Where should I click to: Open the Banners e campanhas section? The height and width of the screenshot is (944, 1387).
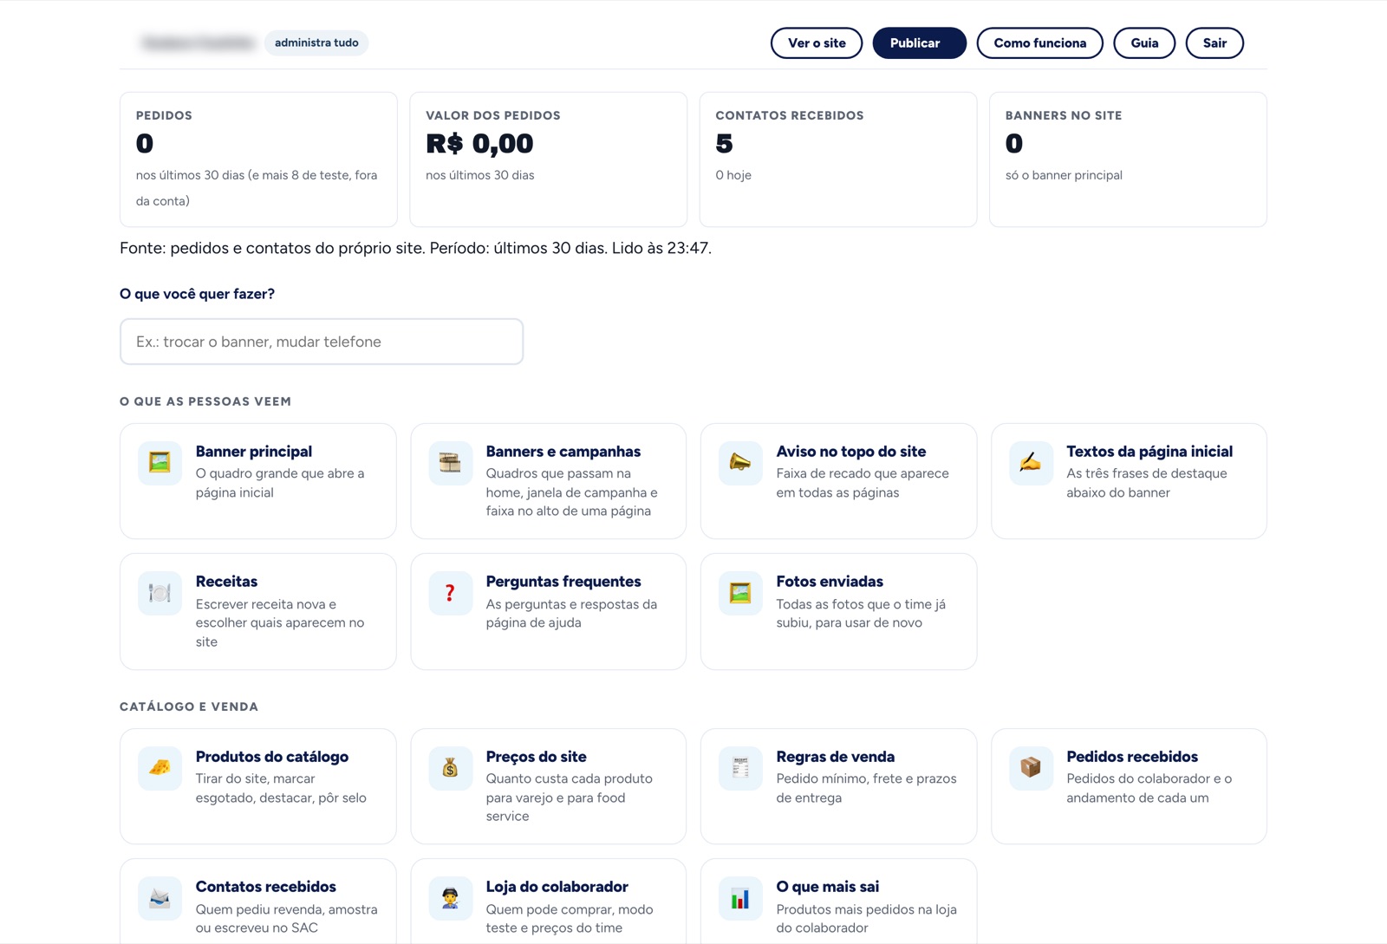click(x=563, y=452)
